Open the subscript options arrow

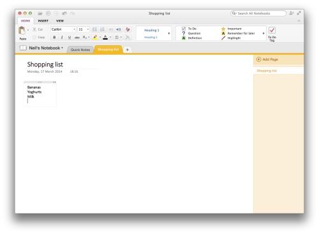tap(89, 37)
